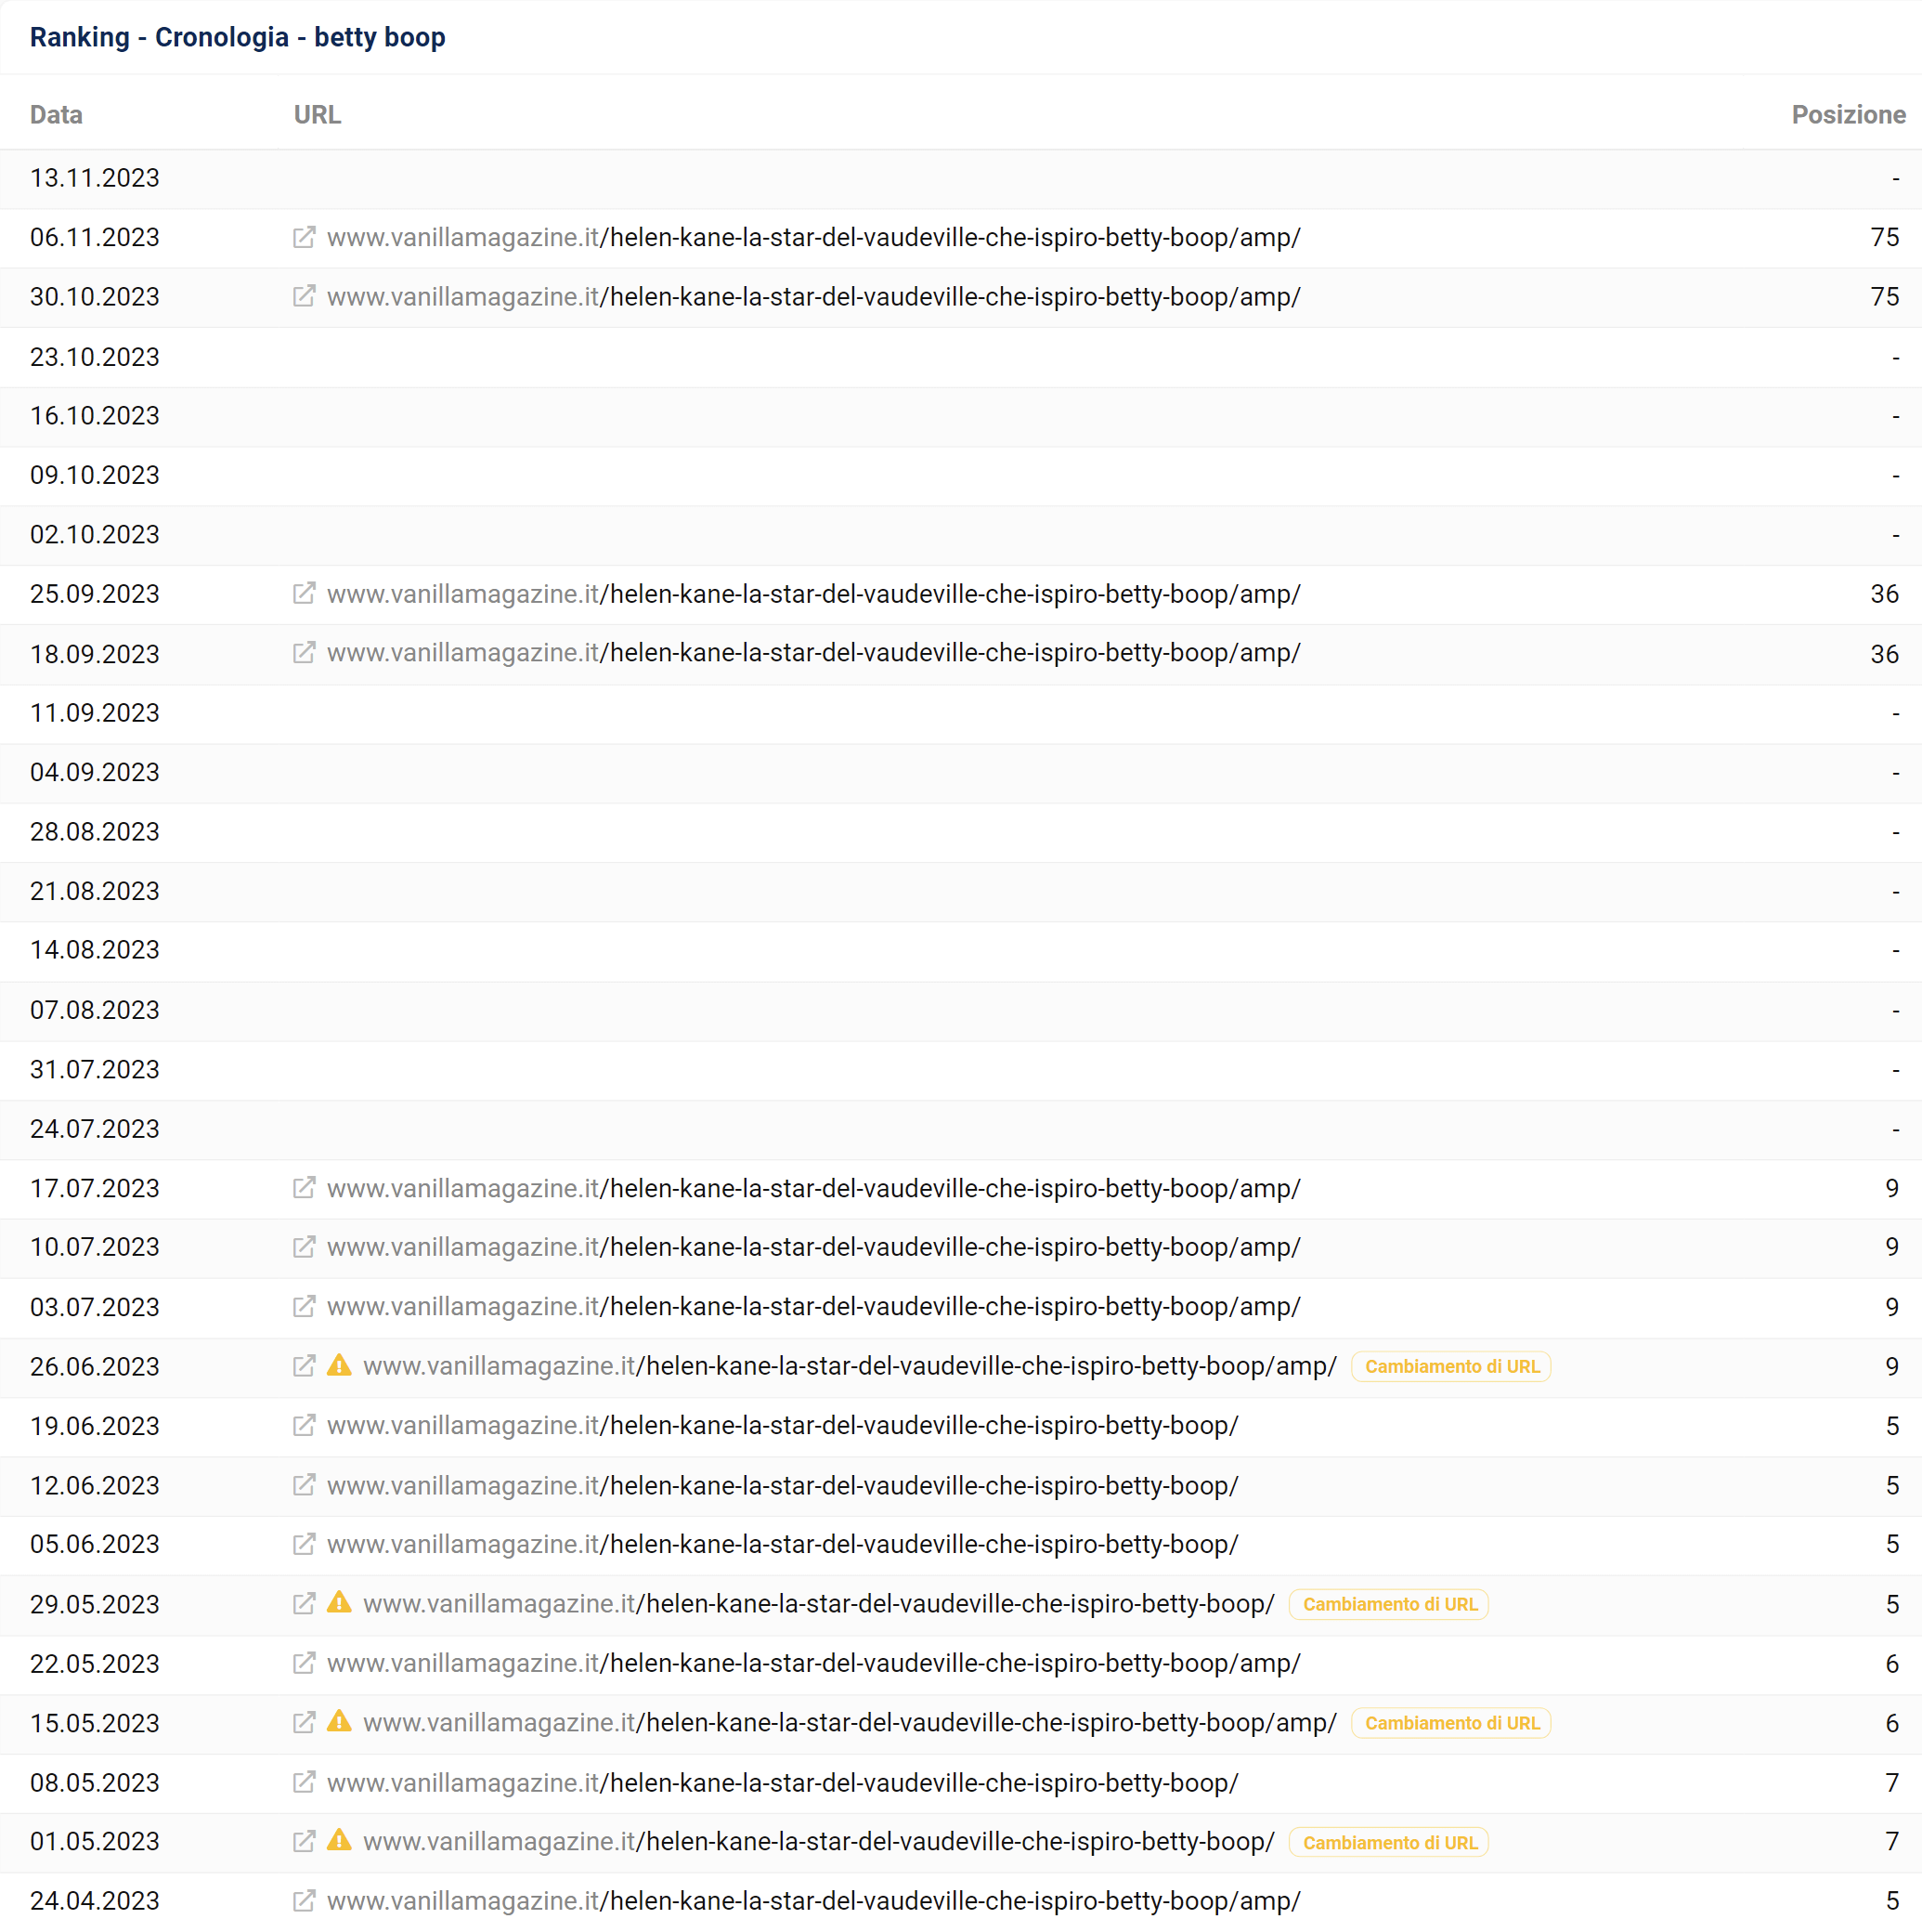Select the date cell 13.11.2023
This screenshot has height=1932, width=1922.
click(95, 178)
